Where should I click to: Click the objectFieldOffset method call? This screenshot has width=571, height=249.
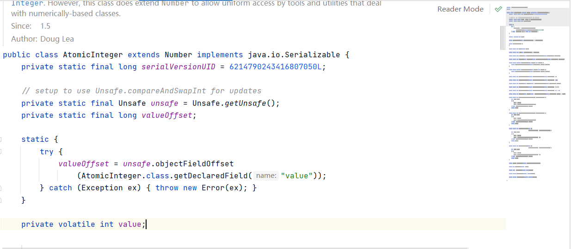[195, 164]
